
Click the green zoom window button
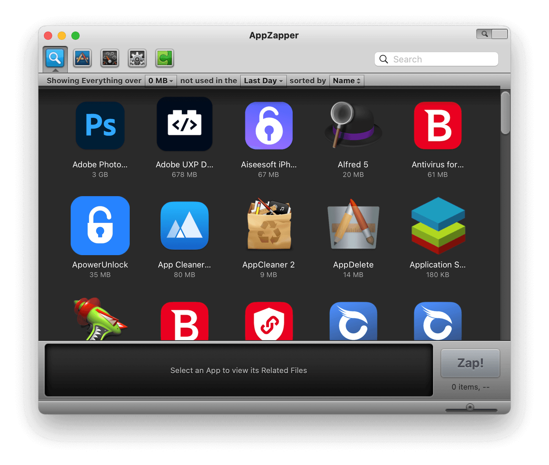75,36
